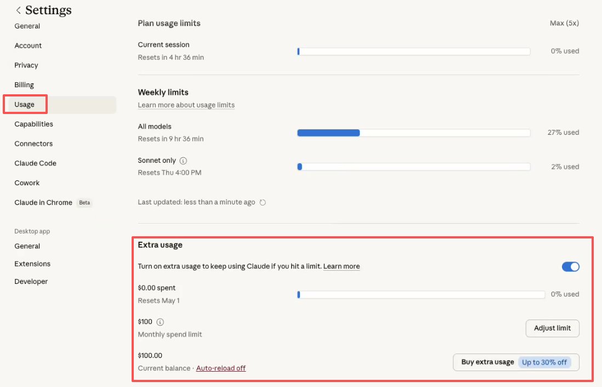Select the Usage settings section
Image resolution: width=602 pixels, height=387 pixels.
[x=25, y=105]
